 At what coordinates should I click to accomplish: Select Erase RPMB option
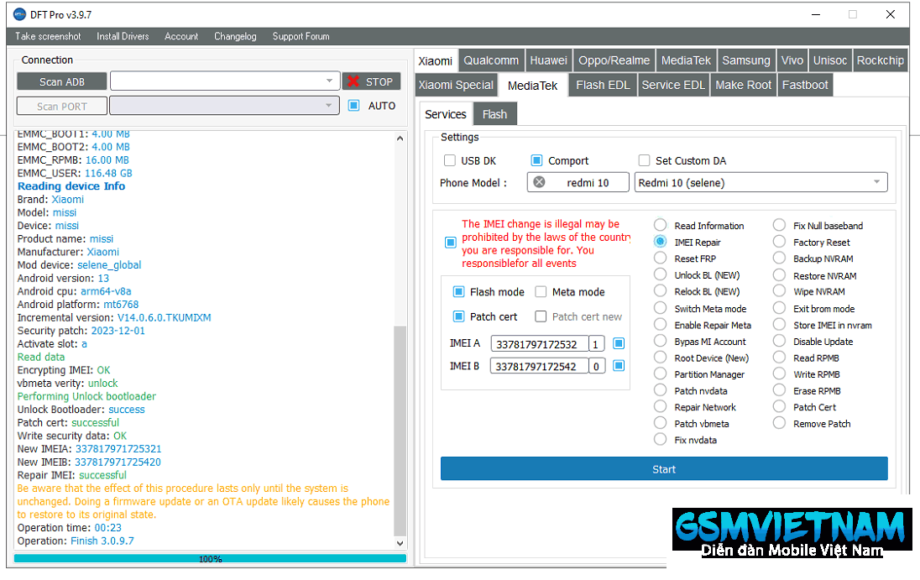pyautogui.click(x=779, y=390)
